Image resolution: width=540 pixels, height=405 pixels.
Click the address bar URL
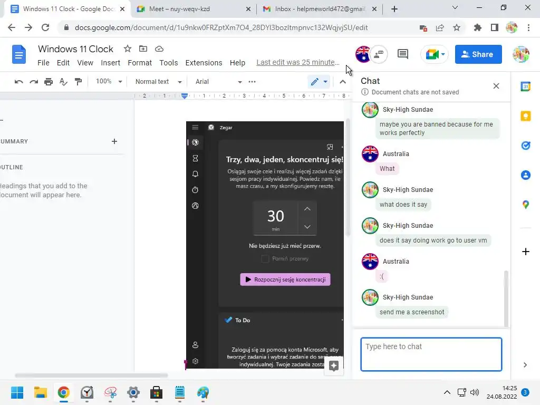221,27
